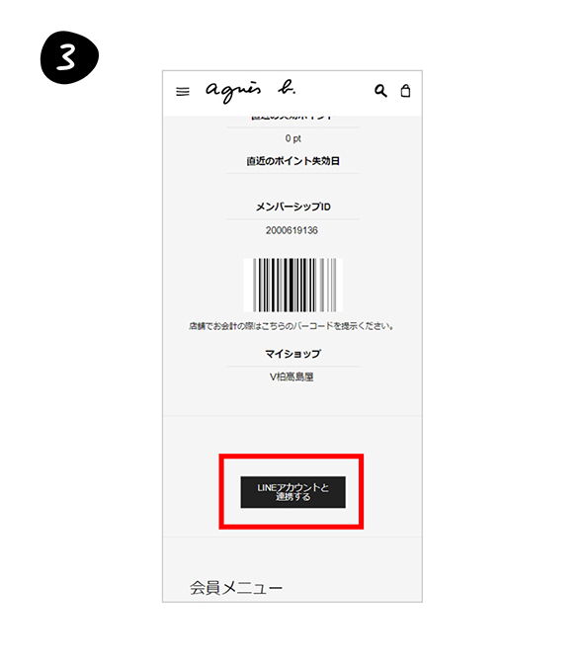
Task: Click the 会員メニュー section title
Action: (x=236, y=588)
